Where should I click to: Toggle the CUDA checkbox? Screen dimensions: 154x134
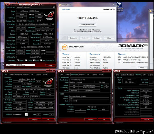click(26, 60)
